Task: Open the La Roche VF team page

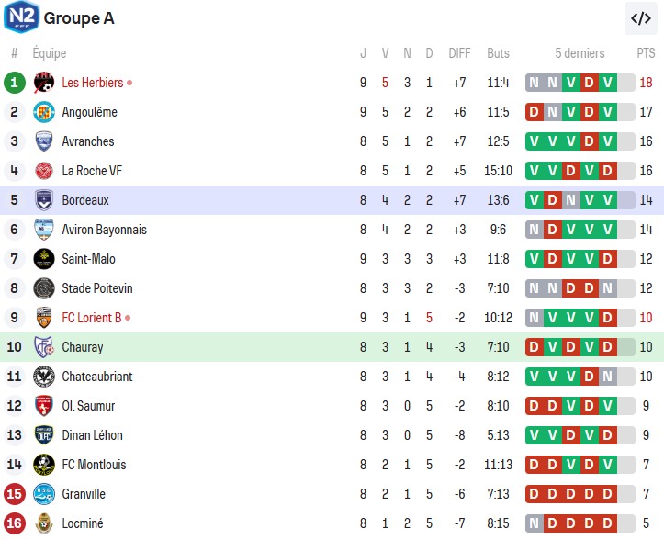Action: point(92,171)
